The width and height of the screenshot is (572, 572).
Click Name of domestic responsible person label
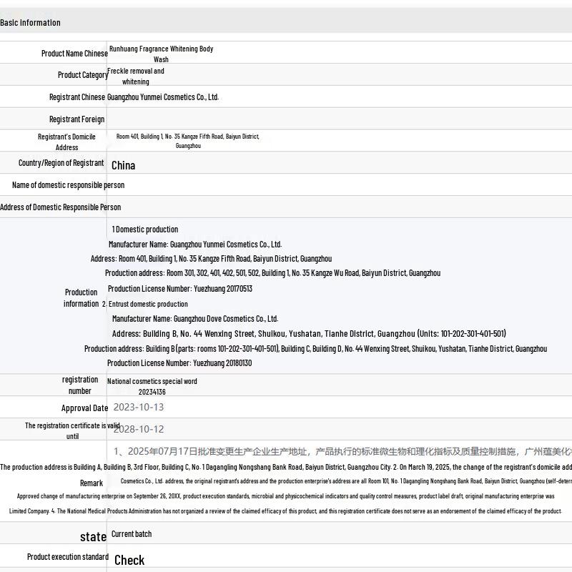point(68,185)
